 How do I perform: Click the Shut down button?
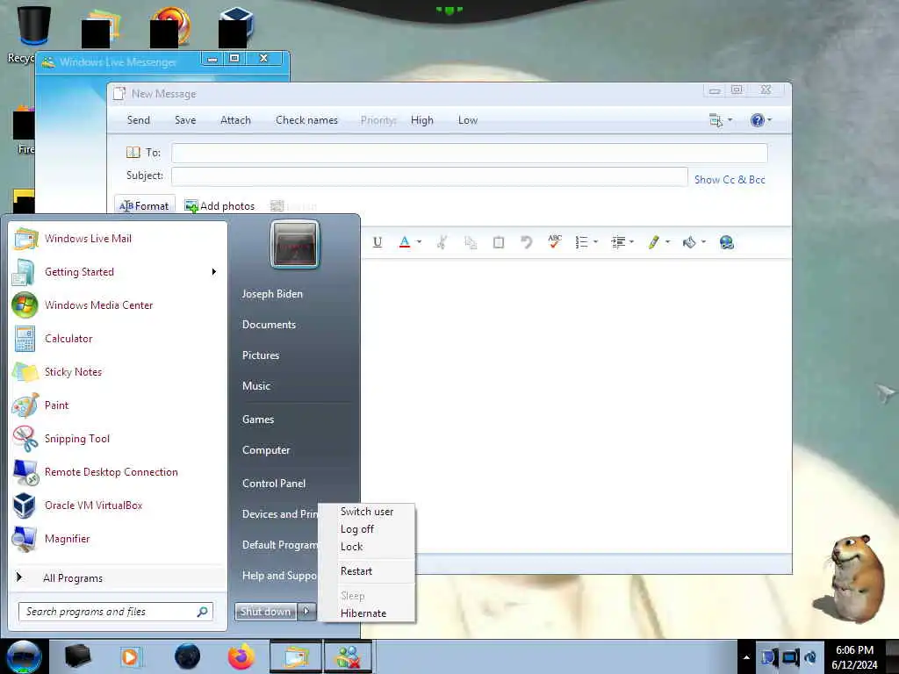coord(265,612)
